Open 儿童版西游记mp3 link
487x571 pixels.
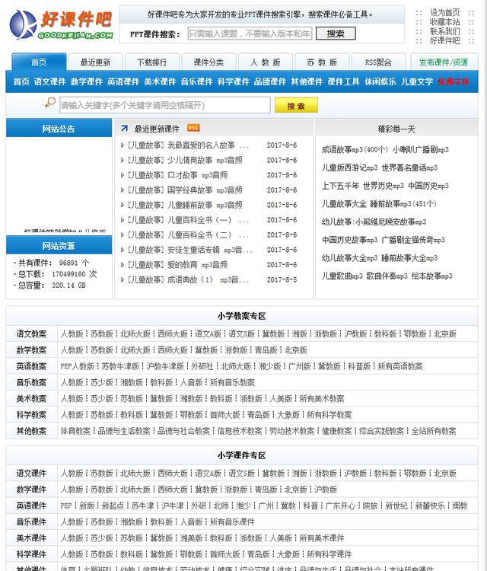click(x=350, y=167)
